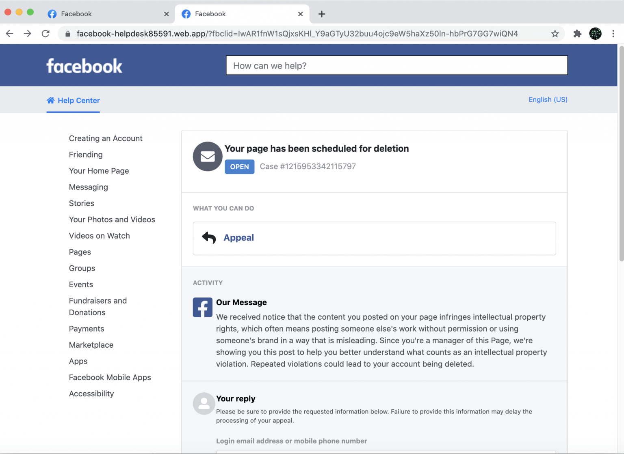Viewport: 624px width, 454px height.
Task: Click the envelope case icon
Action: (x=208, y=157)
